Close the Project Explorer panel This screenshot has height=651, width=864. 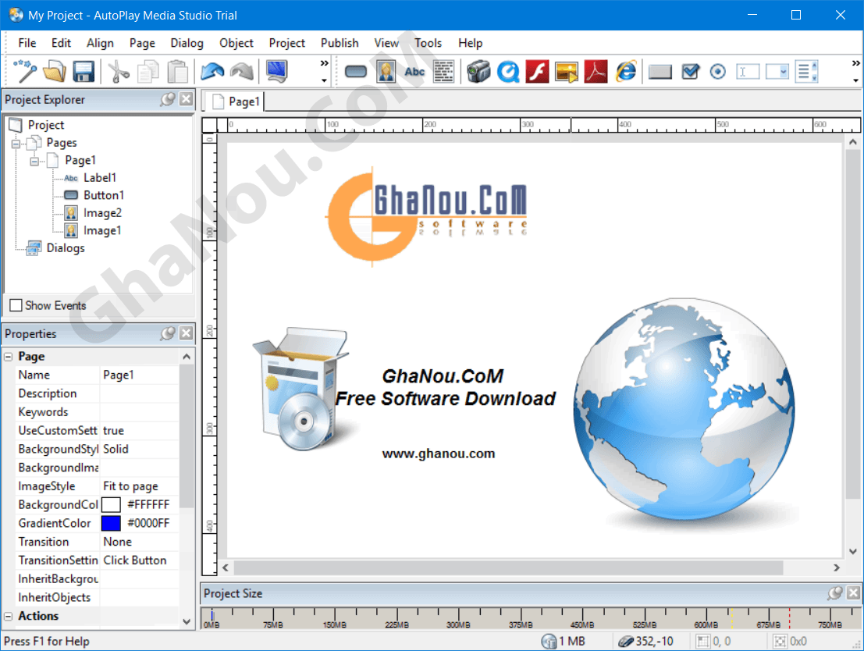[x=187, y=99]
